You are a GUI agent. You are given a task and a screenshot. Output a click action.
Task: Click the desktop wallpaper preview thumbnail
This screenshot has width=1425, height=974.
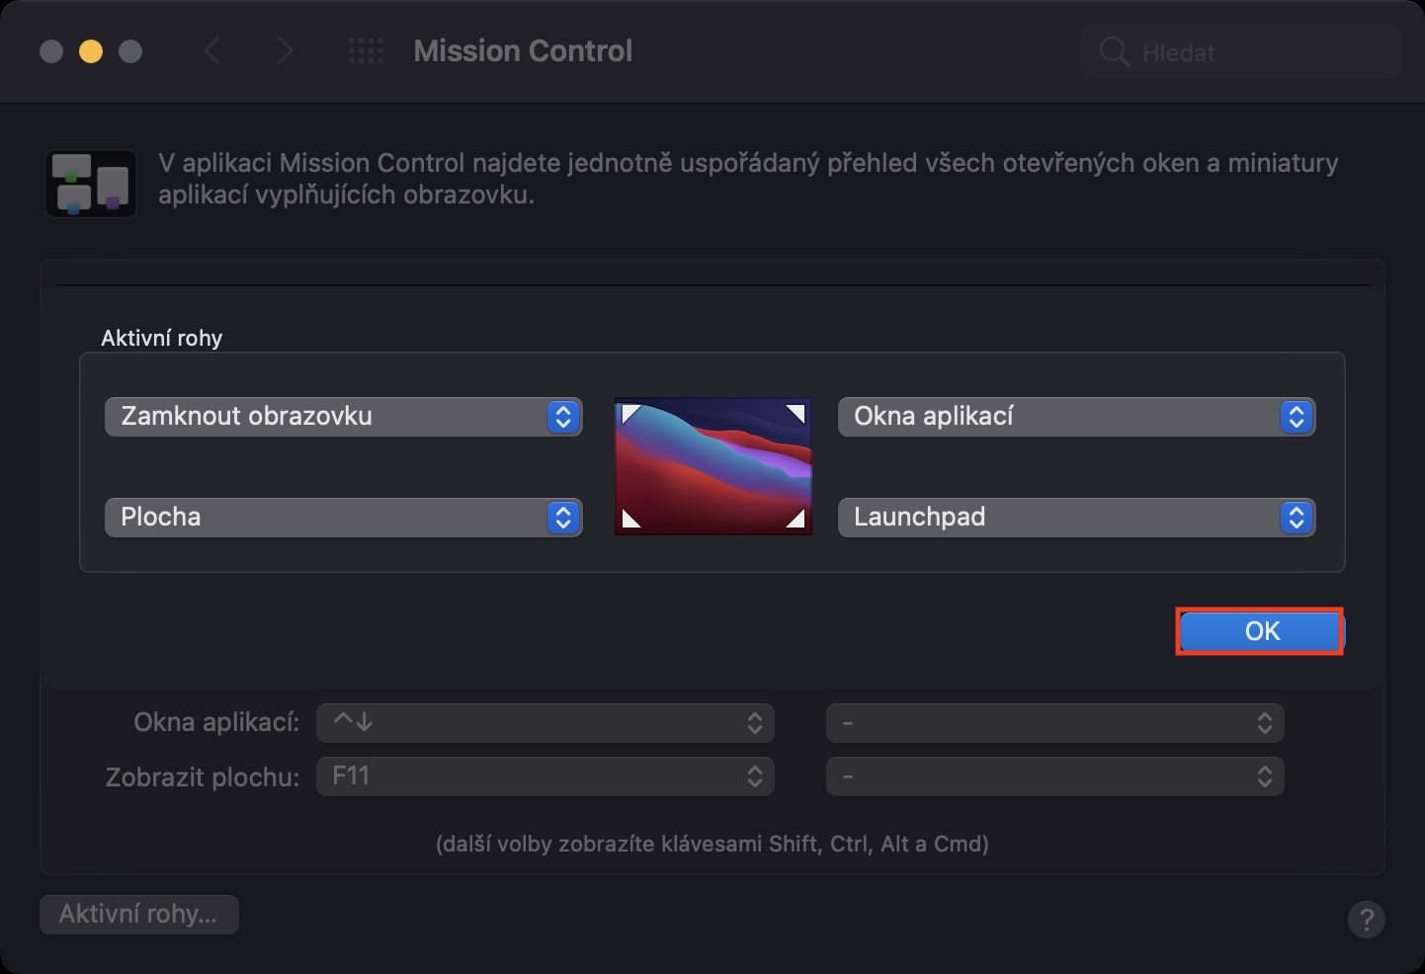[713, 466]
